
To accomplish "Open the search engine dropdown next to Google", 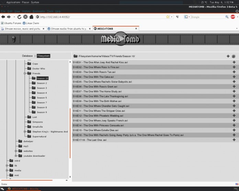I will click(x=189, y=17).
